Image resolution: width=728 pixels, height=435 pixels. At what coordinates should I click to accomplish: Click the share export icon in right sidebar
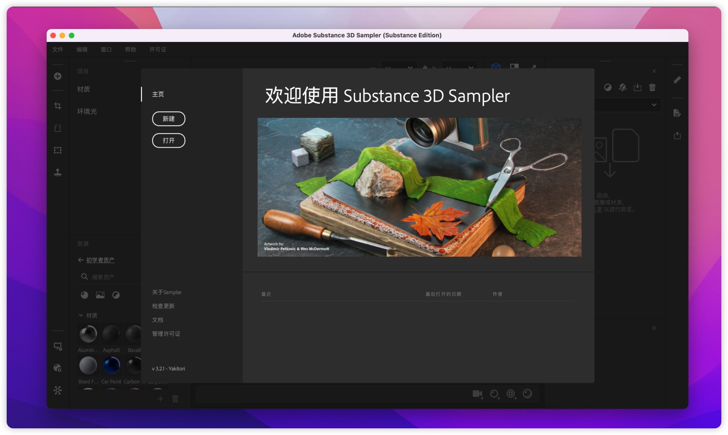(677, 136)
